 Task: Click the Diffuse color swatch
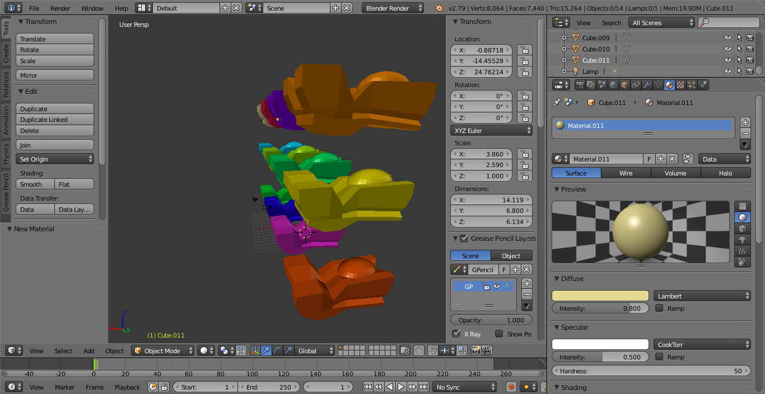click(600, 296)
